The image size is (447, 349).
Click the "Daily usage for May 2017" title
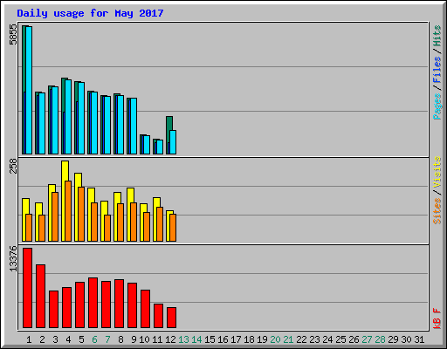pos(90,13)
